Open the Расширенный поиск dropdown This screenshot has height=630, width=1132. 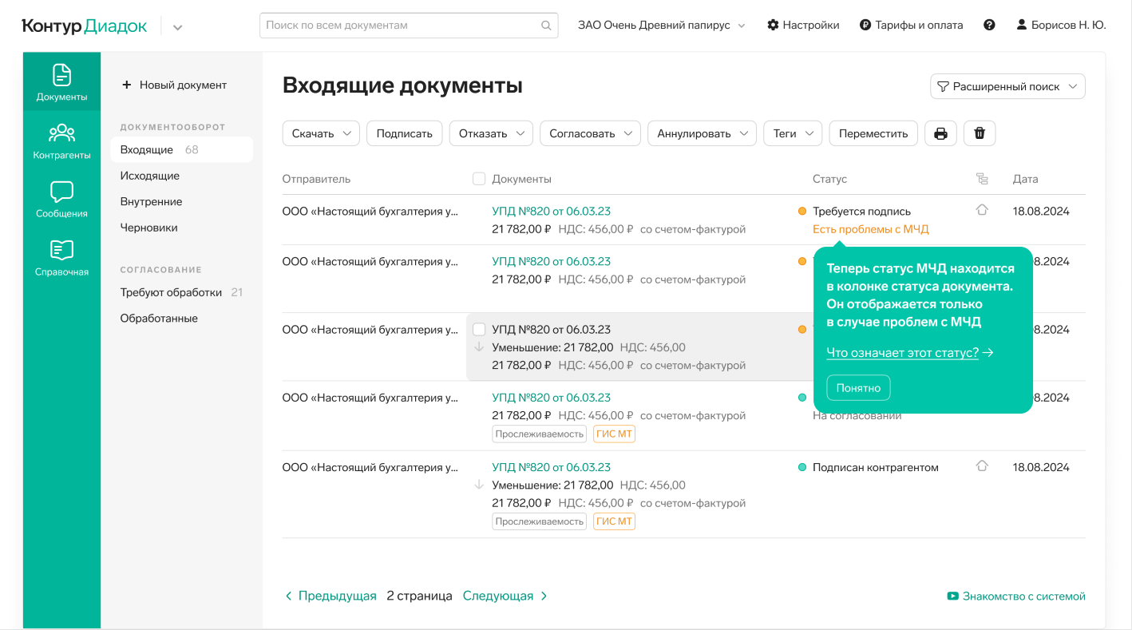(x=1007, y=86)
